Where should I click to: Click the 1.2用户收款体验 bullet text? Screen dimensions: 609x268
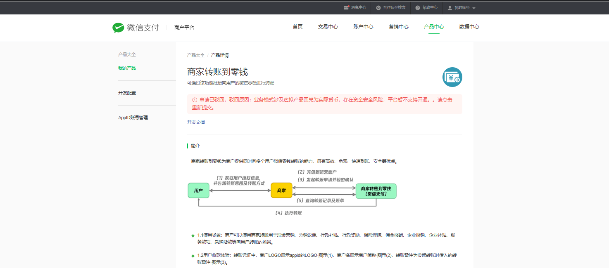(x=326, y=259)
